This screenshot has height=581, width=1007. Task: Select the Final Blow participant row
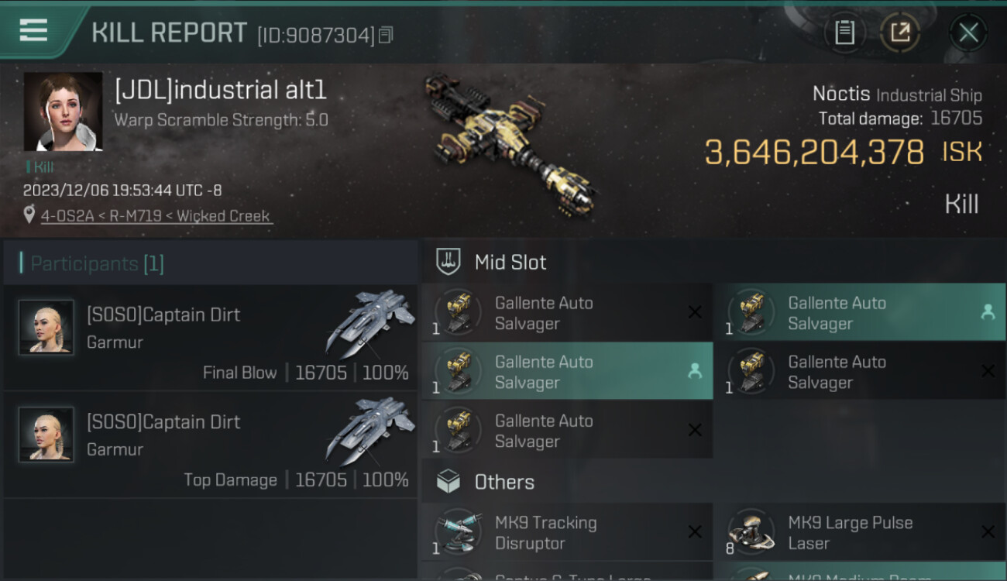point(211,338)
